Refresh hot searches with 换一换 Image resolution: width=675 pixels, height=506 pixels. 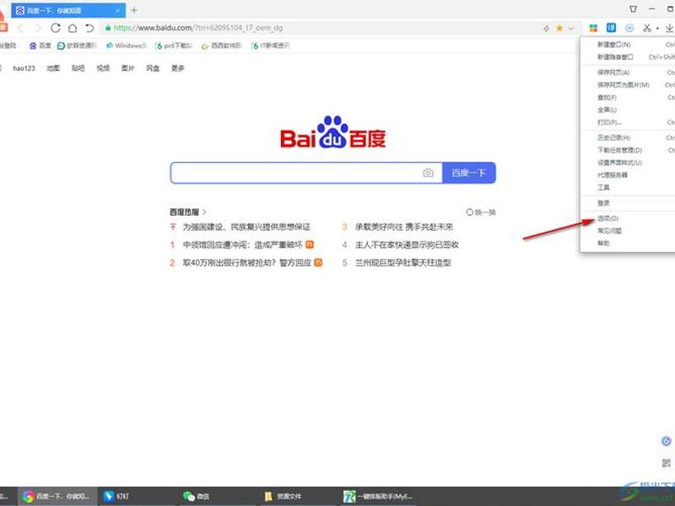pos(481,213)
